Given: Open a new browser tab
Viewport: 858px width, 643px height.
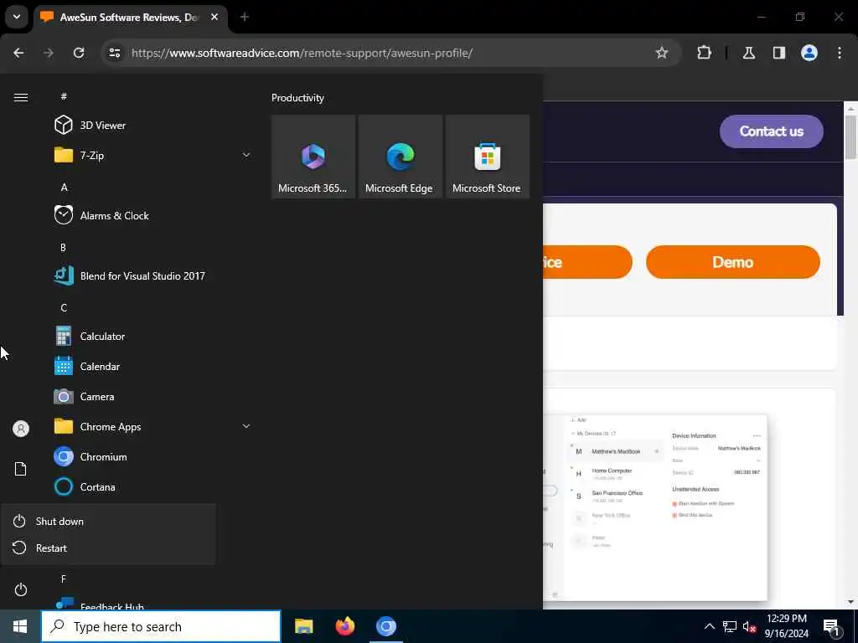Looking at the screenshot, I should (x=245, y=17).
